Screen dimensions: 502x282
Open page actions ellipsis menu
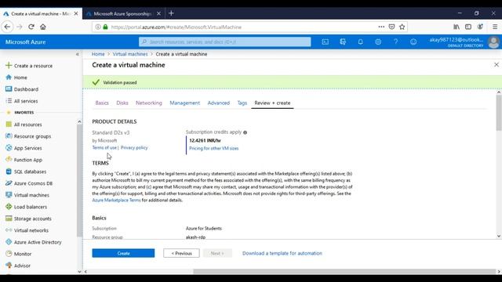click(x=381, y=27)
